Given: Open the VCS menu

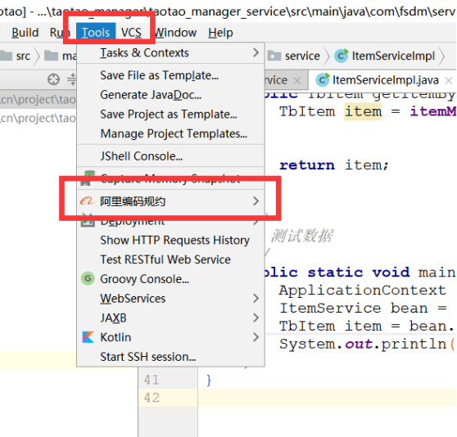Looking at the screenshot, I should [131, 32].
